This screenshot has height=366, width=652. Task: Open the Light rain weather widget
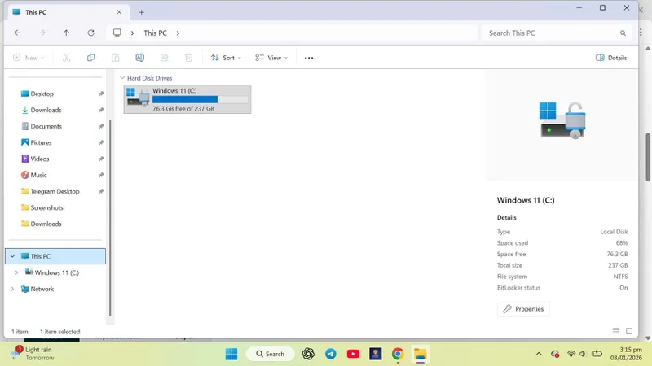click(33, 353)
